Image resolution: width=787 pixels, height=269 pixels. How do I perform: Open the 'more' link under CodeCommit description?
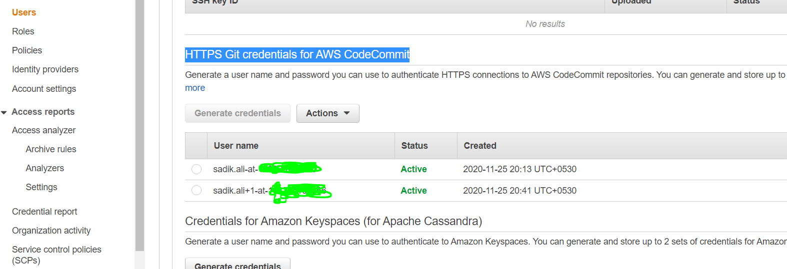tap(195, 88)
